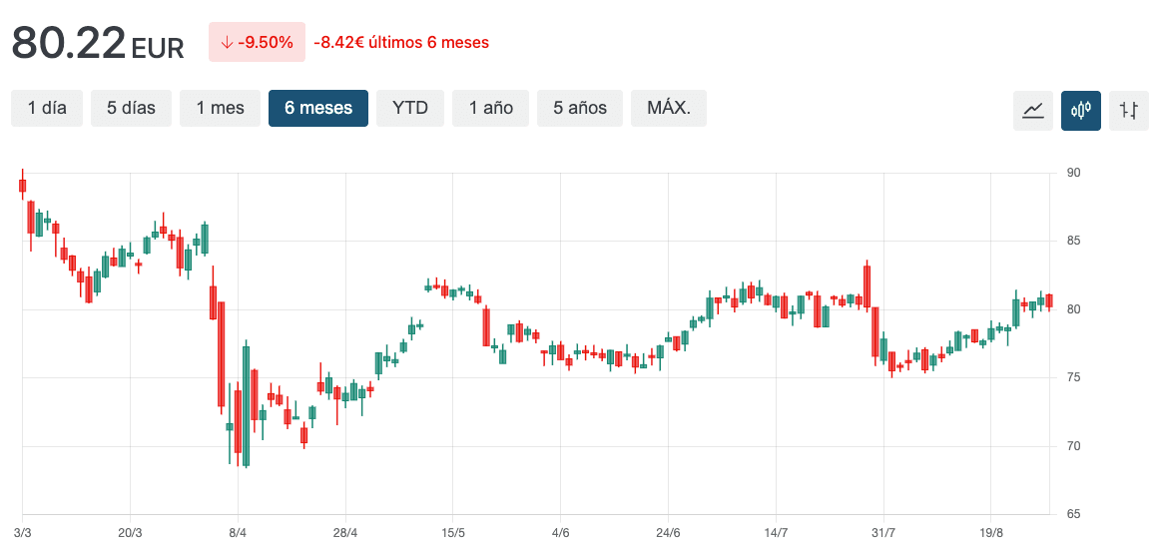This screenshot has height=549, width=1160.
Task: Show the 1 mes price range
Action: (x=220, y=108)
